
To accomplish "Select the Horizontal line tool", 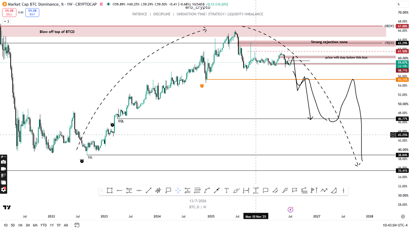I will tap(139, 190).
